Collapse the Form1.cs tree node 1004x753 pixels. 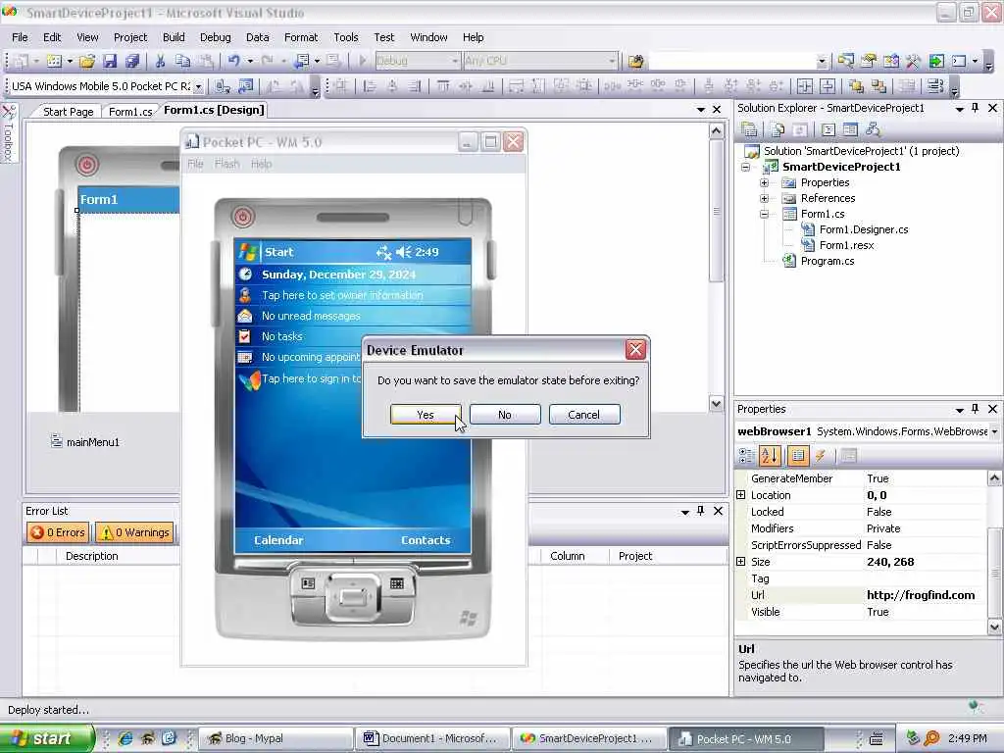pos(764,214)
